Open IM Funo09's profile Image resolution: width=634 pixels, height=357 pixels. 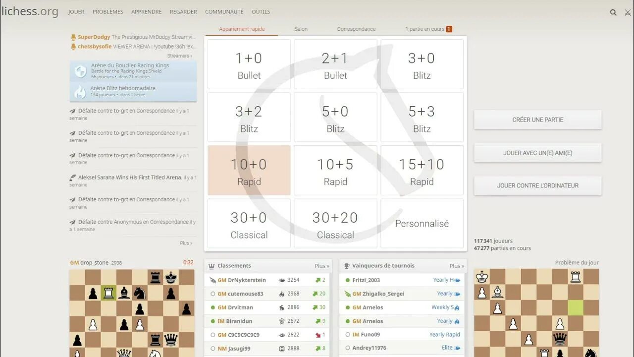pos(366,335)
